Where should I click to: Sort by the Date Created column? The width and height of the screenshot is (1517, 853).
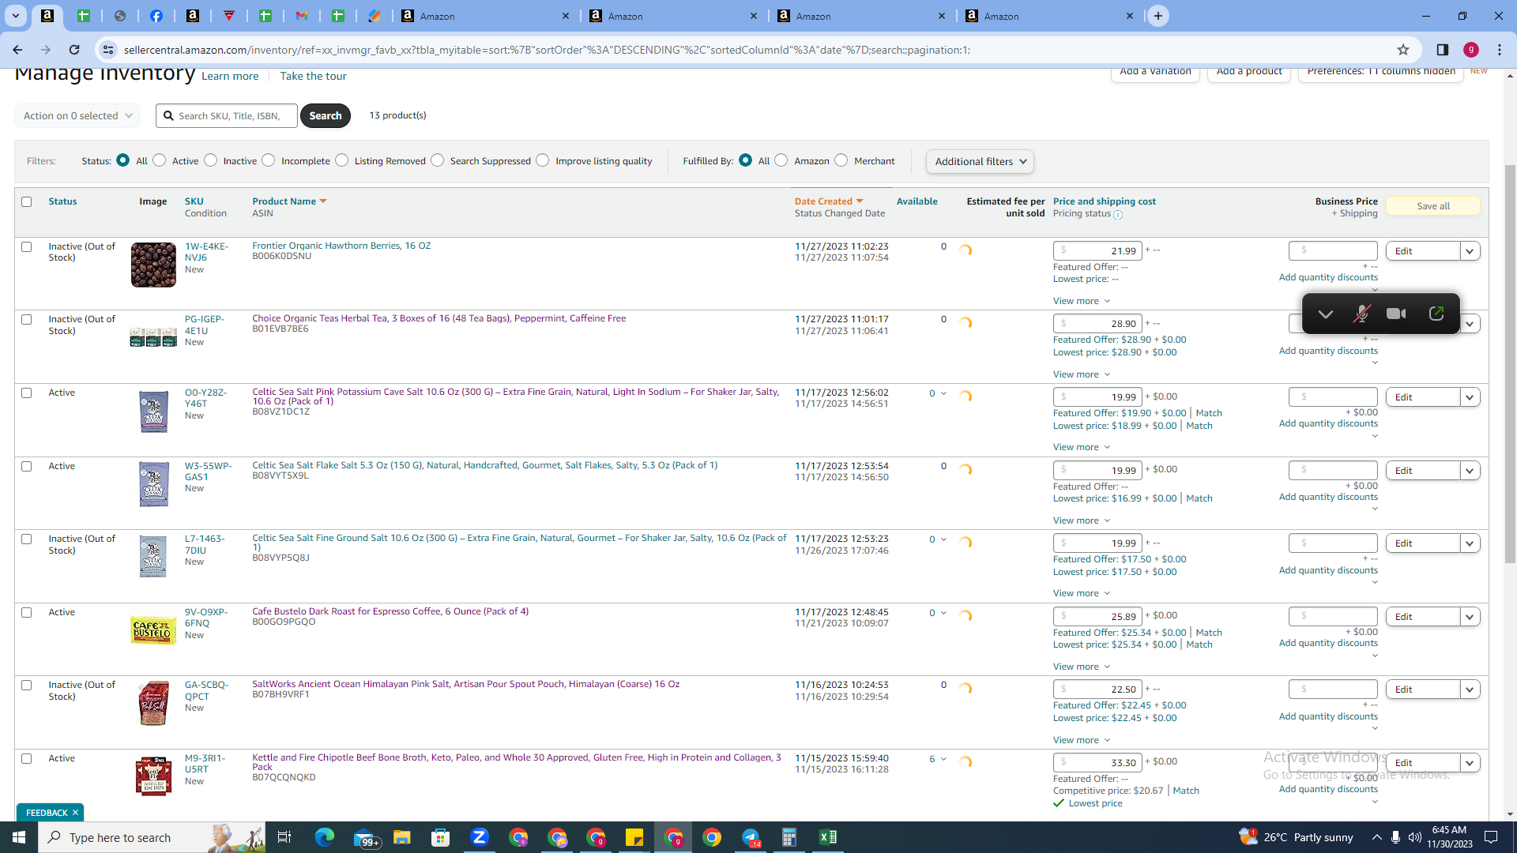click(829, 201)
